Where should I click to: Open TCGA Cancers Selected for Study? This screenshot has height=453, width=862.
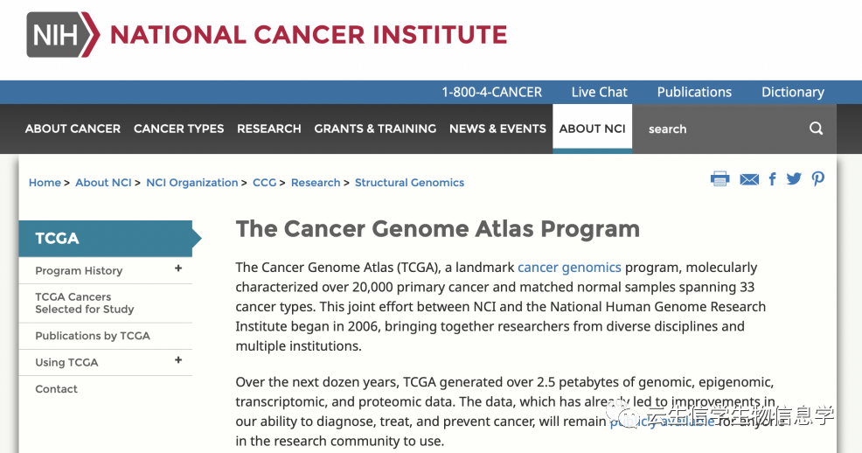[x=85, y=303]
